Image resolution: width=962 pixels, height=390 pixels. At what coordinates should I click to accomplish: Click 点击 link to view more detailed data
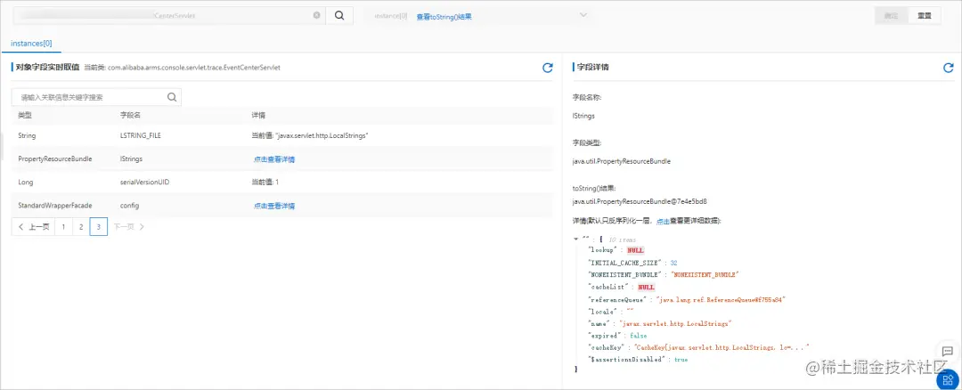663,221
